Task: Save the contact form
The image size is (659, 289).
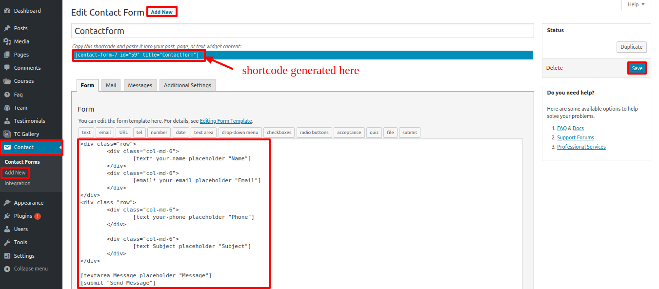Action: point(637,68)
